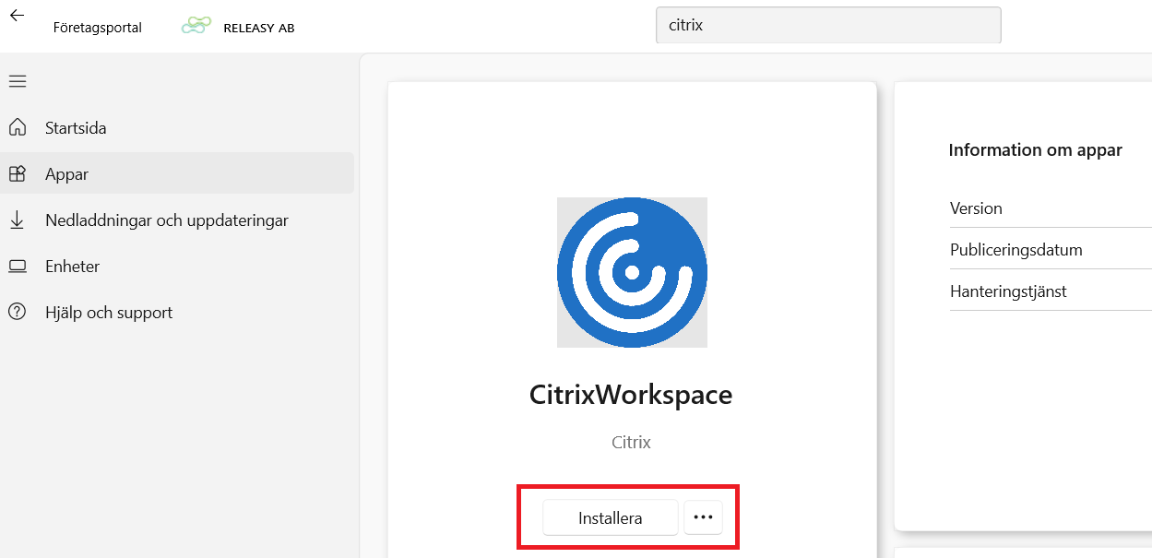This screenshot has height=558, width=1152.
Task: Click the Installera button
Action: [611, 517]
